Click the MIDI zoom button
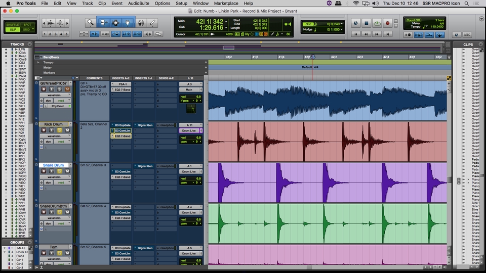 point(60,23)
